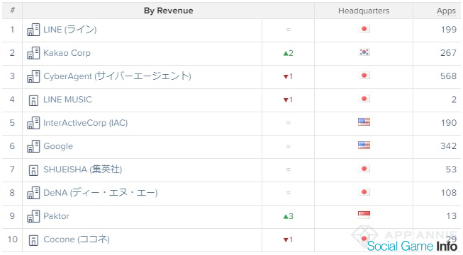The height and width of the screenshot is (255, 463).
Task: Open the Google publisher link
Action: tap(58, 146)
